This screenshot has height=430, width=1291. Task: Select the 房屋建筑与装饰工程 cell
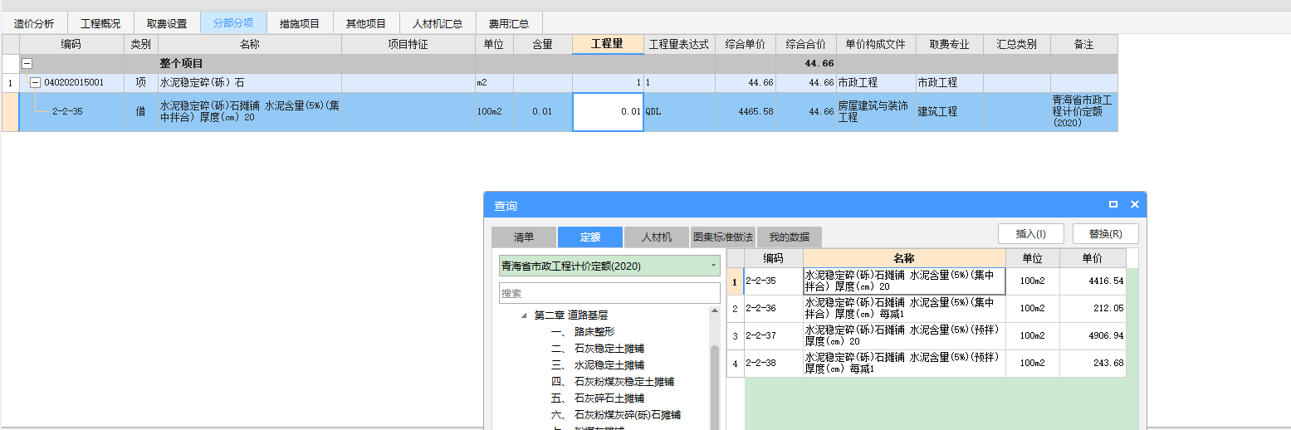click(x=876, y=111)
